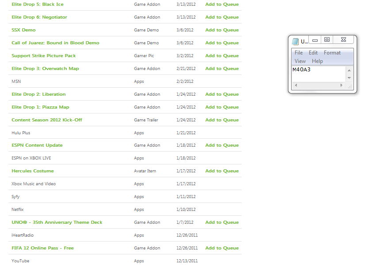Minimize the Notepad window
The height and width of the screenshot is (265, 369).
click(x=315, y=40)
